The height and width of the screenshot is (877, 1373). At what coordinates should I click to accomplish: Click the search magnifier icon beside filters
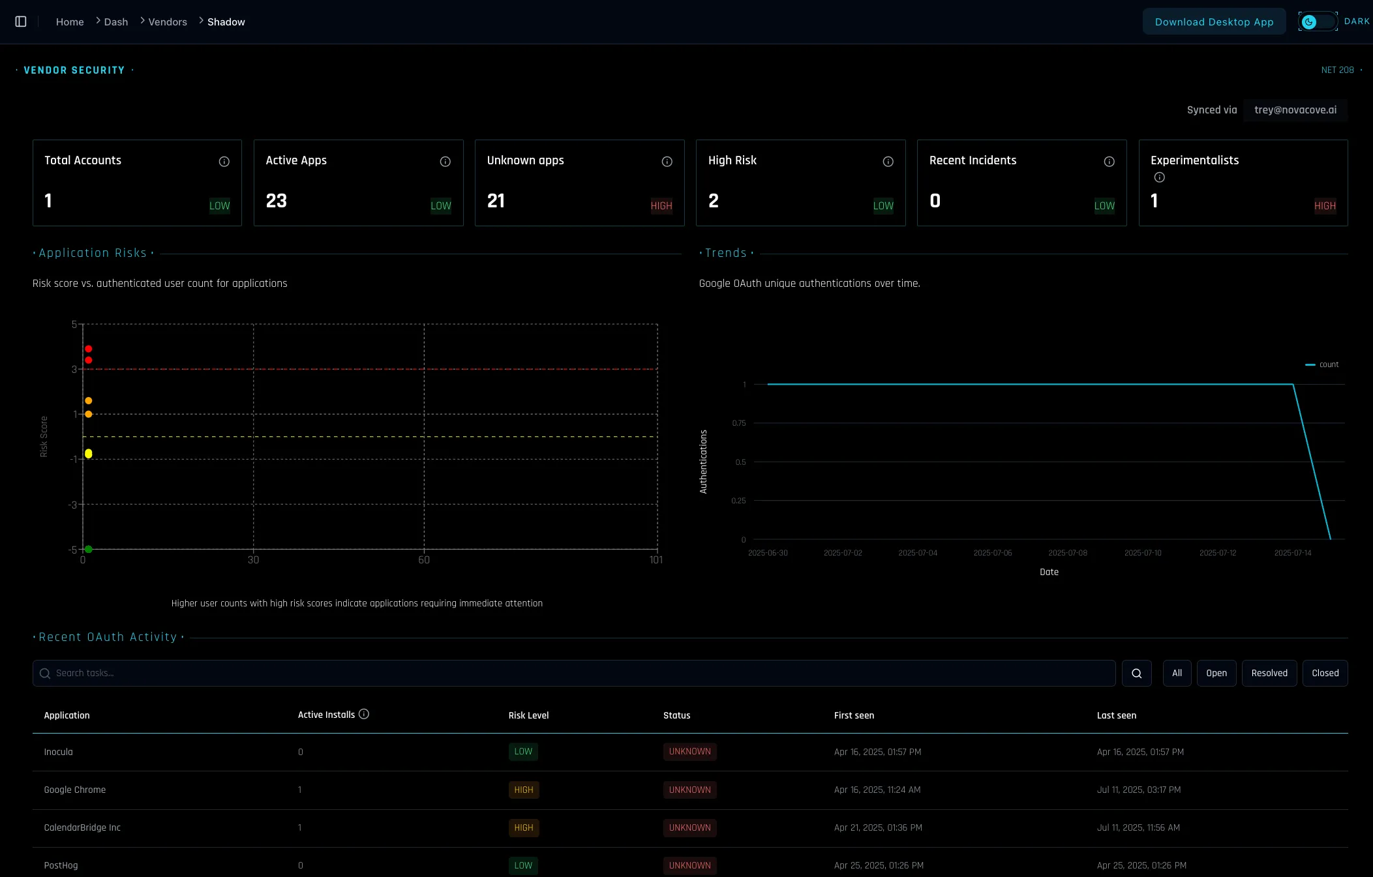[1136, 673]
